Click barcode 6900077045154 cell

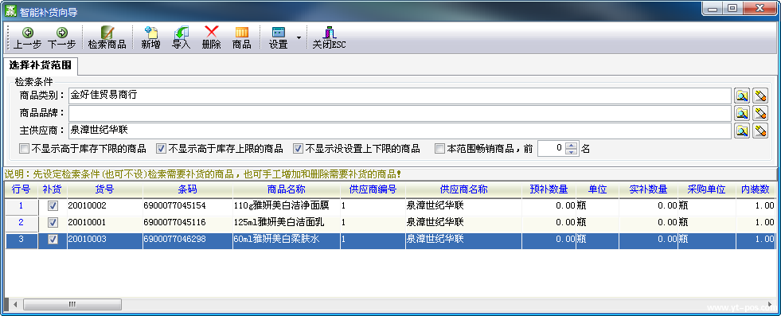pos(187,205)
